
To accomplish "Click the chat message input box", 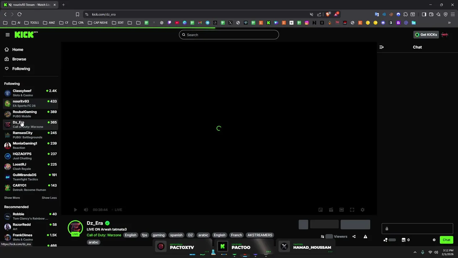I will [417, 229].
